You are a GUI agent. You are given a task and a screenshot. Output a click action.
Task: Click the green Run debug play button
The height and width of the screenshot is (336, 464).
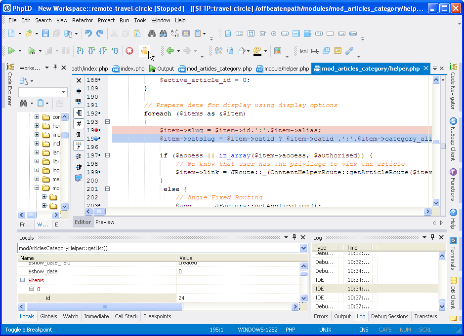tap(11, 51)
